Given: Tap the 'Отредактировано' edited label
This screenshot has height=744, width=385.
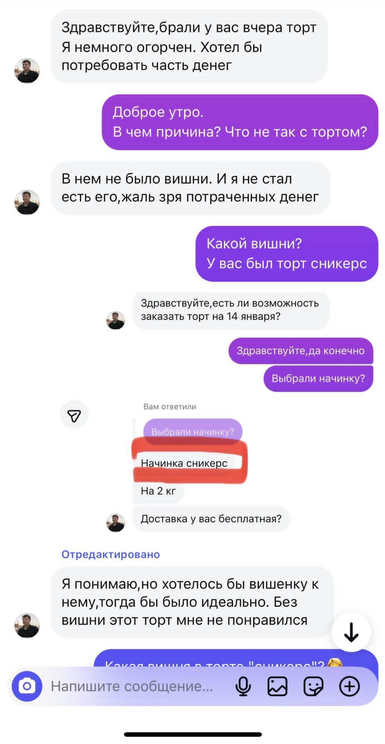Looking at the screenshot, I should coord(111,555).
